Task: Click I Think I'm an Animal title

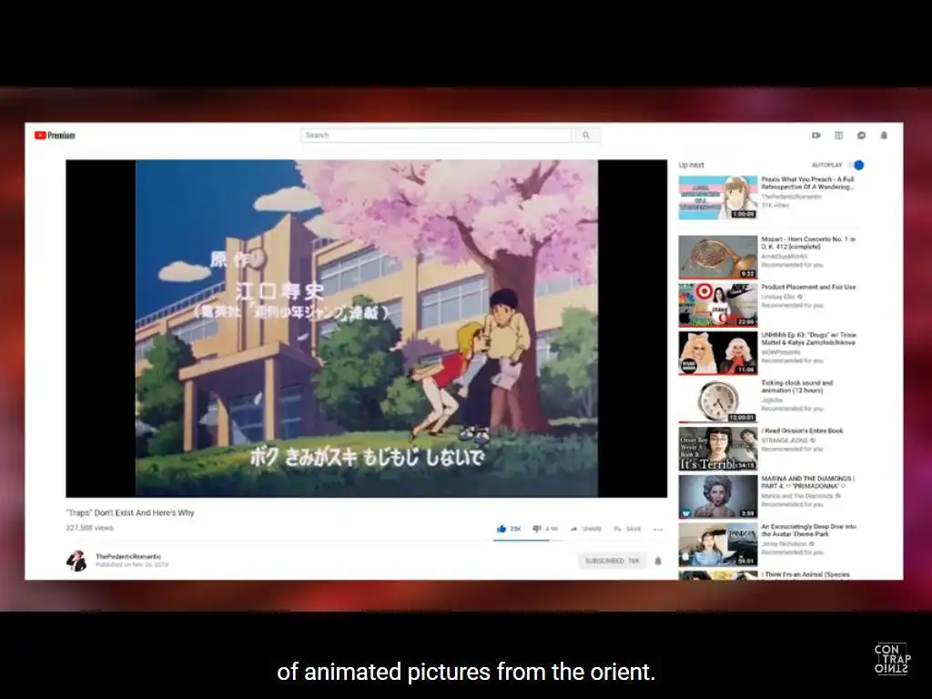Action: (806, 575)
